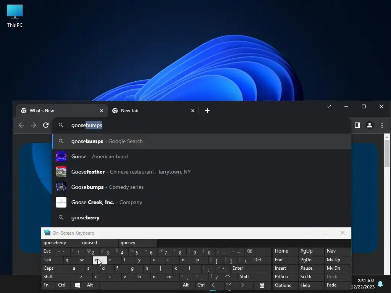Select the goosebumps Google Search suggestion
The width and height of the screenshot is (391, 293).
202,141
